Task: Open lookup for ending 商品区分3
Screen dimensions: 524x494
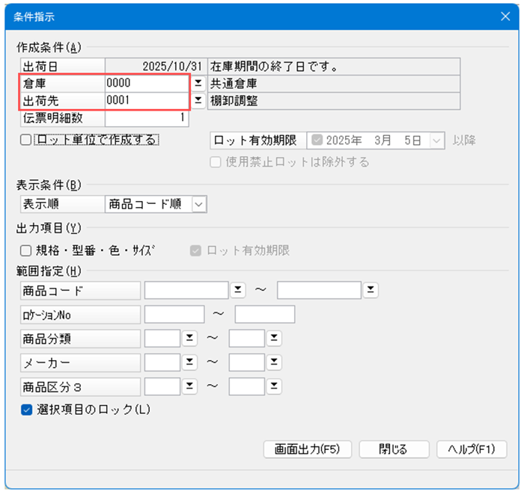Action: 275,387
